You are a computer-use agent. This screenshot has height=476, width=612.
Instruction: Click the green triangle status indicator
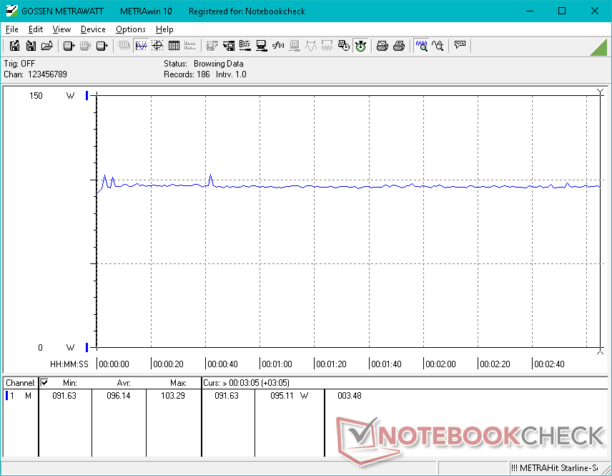599,48
